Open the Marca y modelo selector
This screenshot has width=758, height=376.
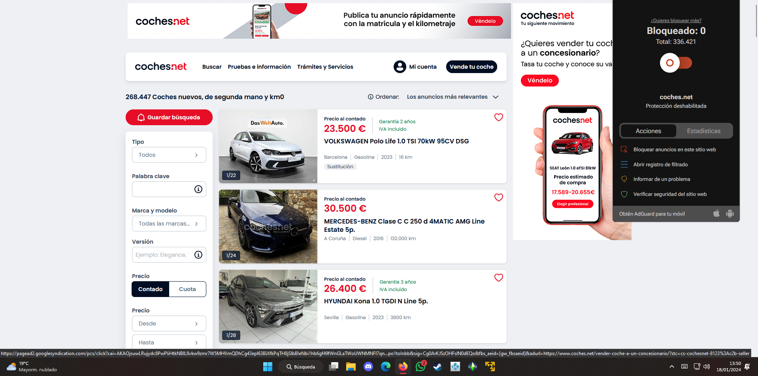point(169,224)
